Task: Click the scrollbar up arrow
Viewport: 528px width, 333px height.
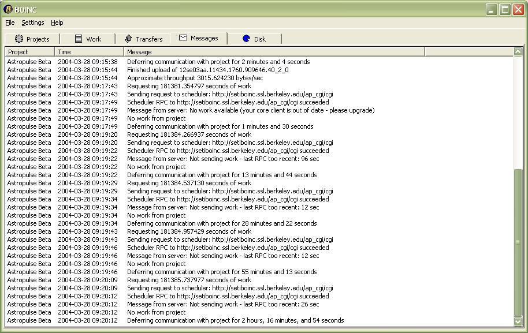Action: tap(518, 51)
